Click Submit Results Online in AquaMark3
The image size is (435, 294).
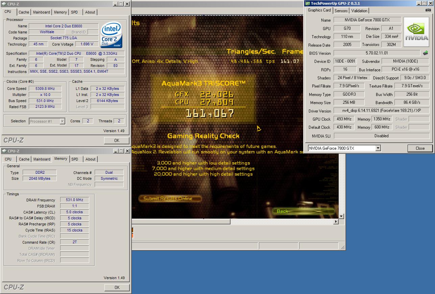point(170,199)
